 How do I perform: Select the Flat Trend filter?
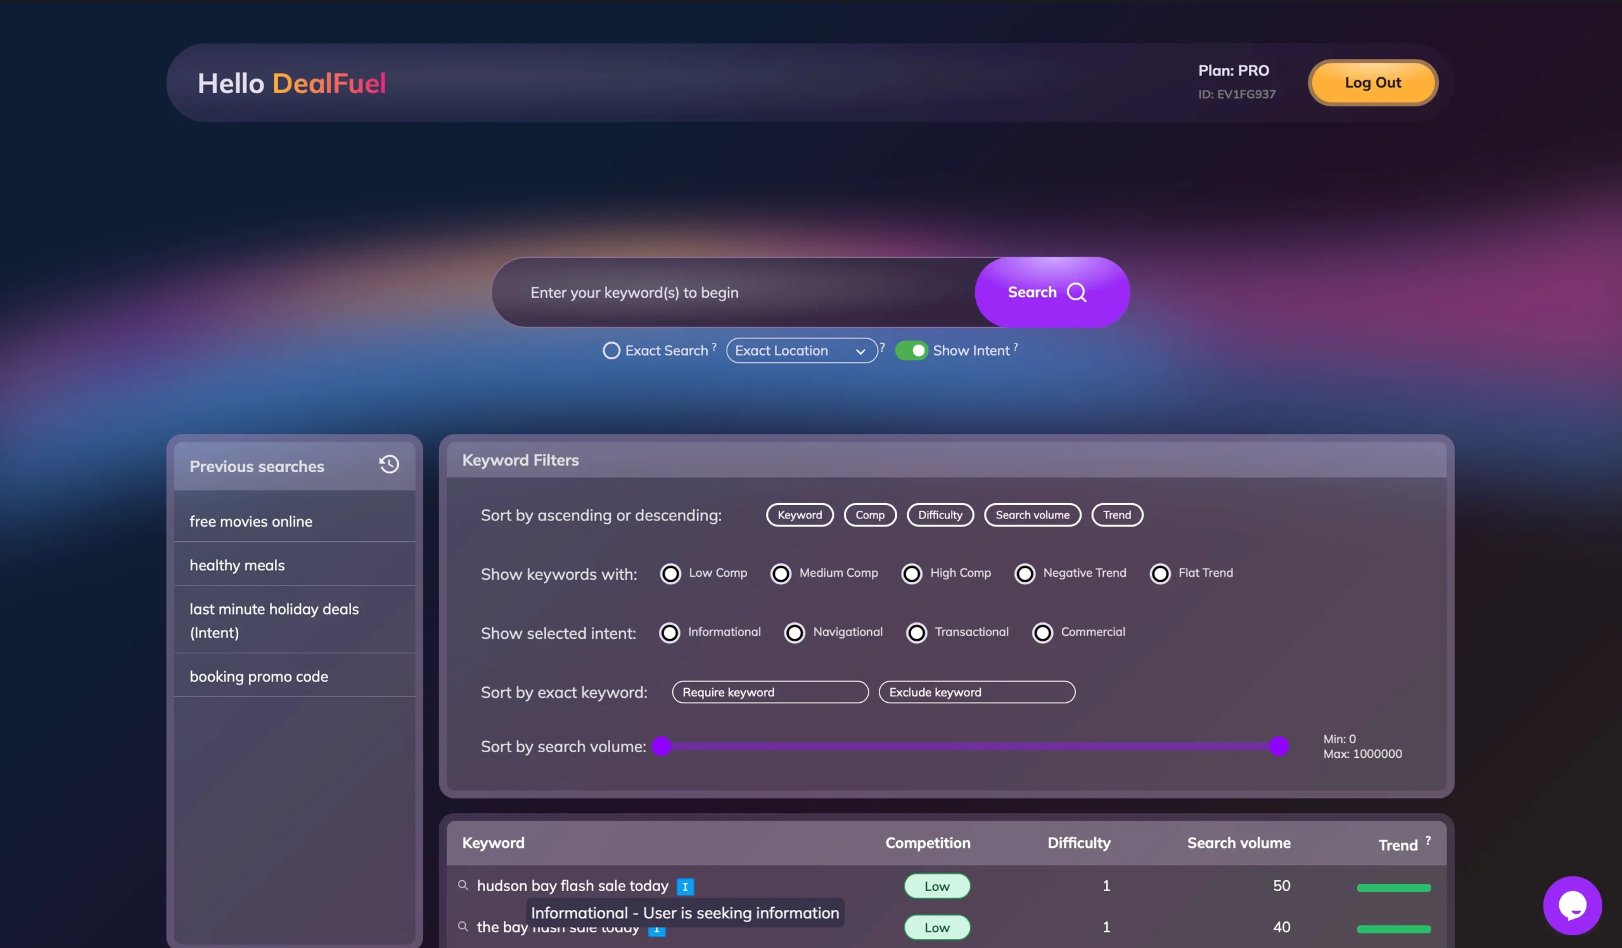(x=1159, y=573)
